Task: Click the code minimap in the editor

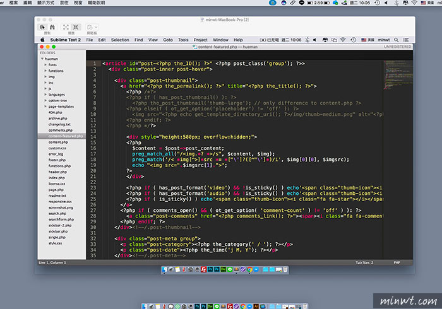Action: [x=398, y=75]
